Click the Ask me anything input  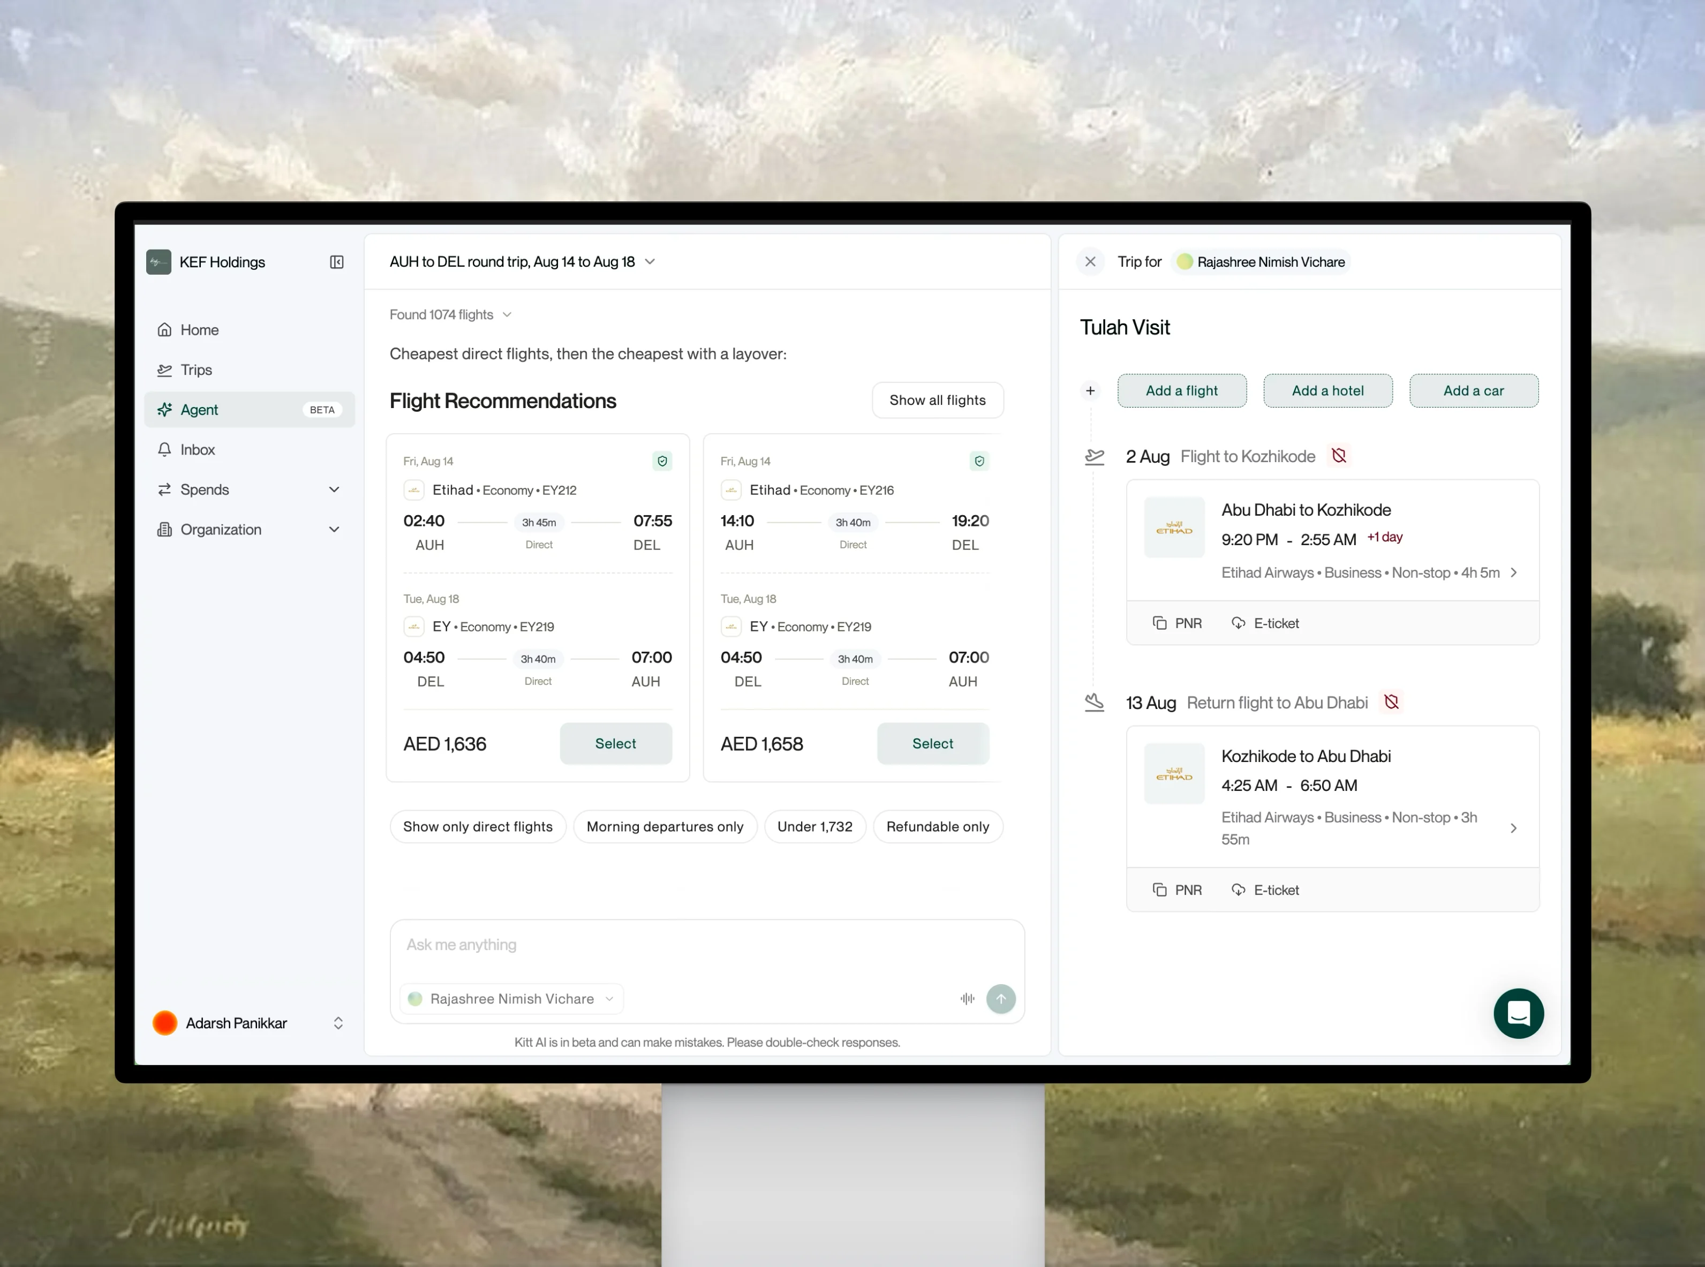click(706, 945)
